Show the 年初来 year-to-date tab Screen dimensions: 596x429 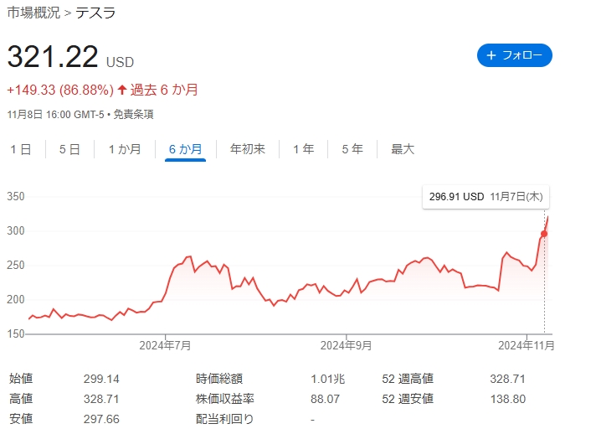[248, 149]
